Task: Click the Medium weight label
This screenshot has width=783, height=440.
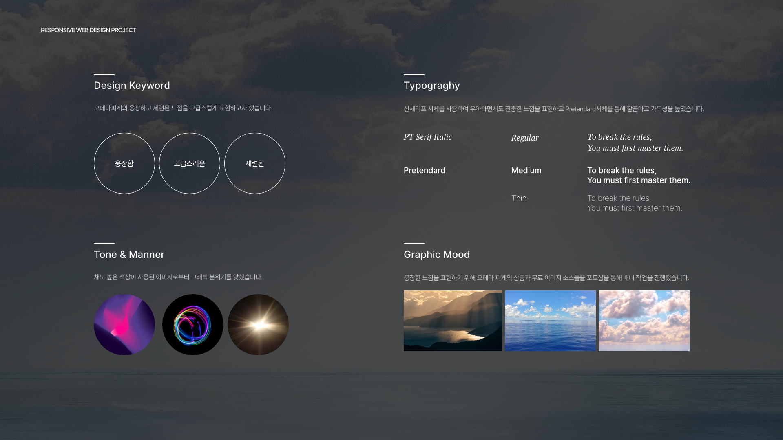Action: pos(526,171)
